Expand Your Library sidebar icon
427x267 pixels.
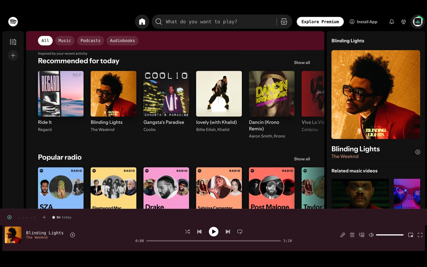click(13, 42)
